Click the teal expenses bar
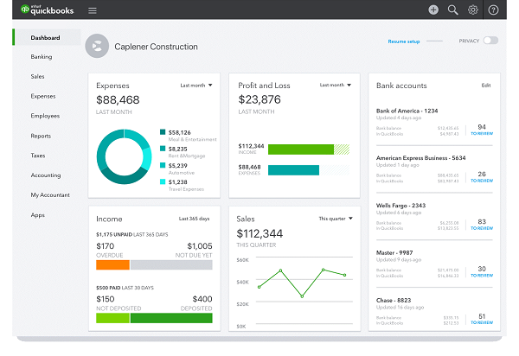 point(293,170)
